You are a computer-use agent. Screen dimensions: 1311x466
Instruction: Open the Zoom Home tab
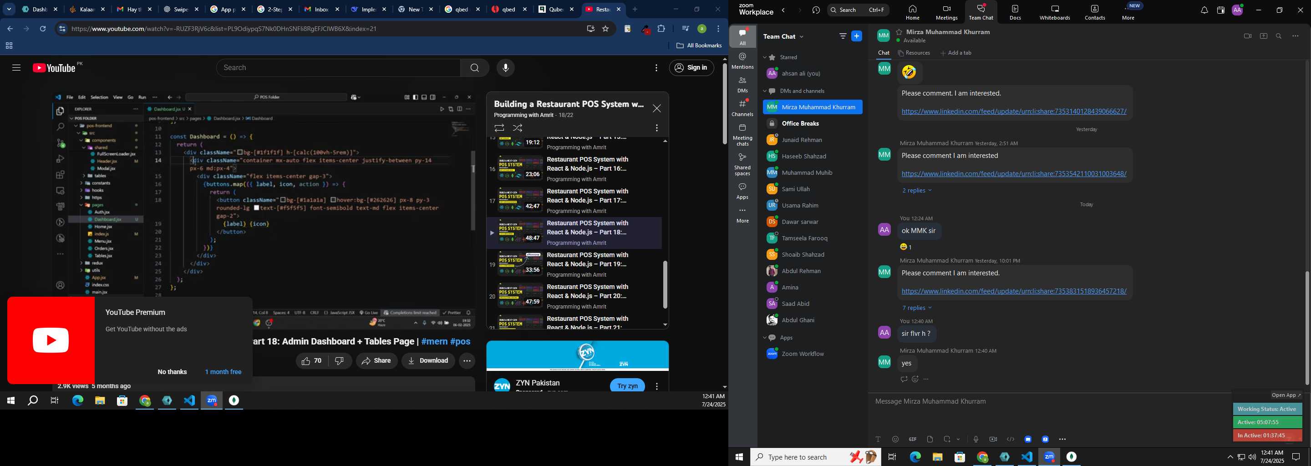pyautogui.click(x=913, y=12)
